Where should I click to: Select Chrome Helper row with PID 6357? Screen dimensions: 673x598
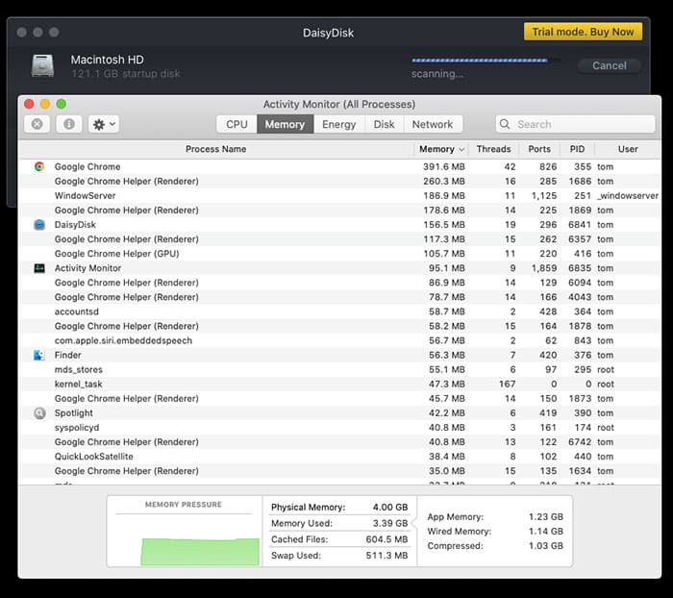coord(340,239)
